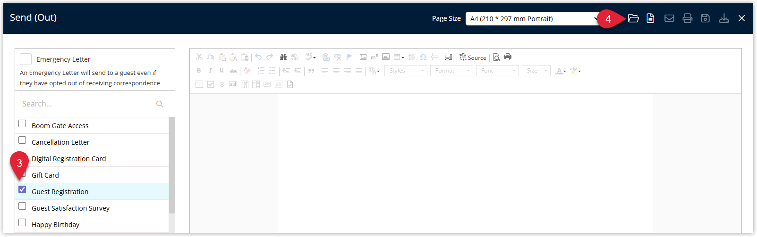Click the Copy icon in editor toolbar

click(211, 57)
